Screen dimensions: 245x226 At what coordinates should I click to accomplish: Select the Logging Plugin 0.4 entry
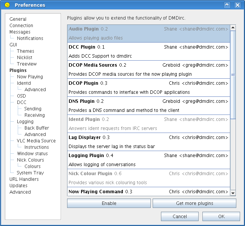(149, 160)
